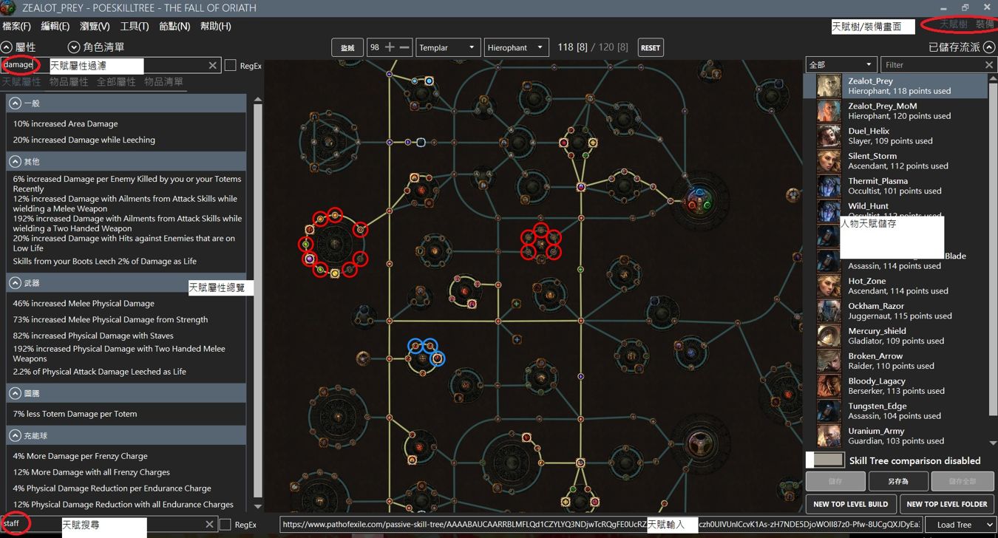Click the 儲存全部 save-all button
This screenshot has width=998, height=538.
coord(962,481)
